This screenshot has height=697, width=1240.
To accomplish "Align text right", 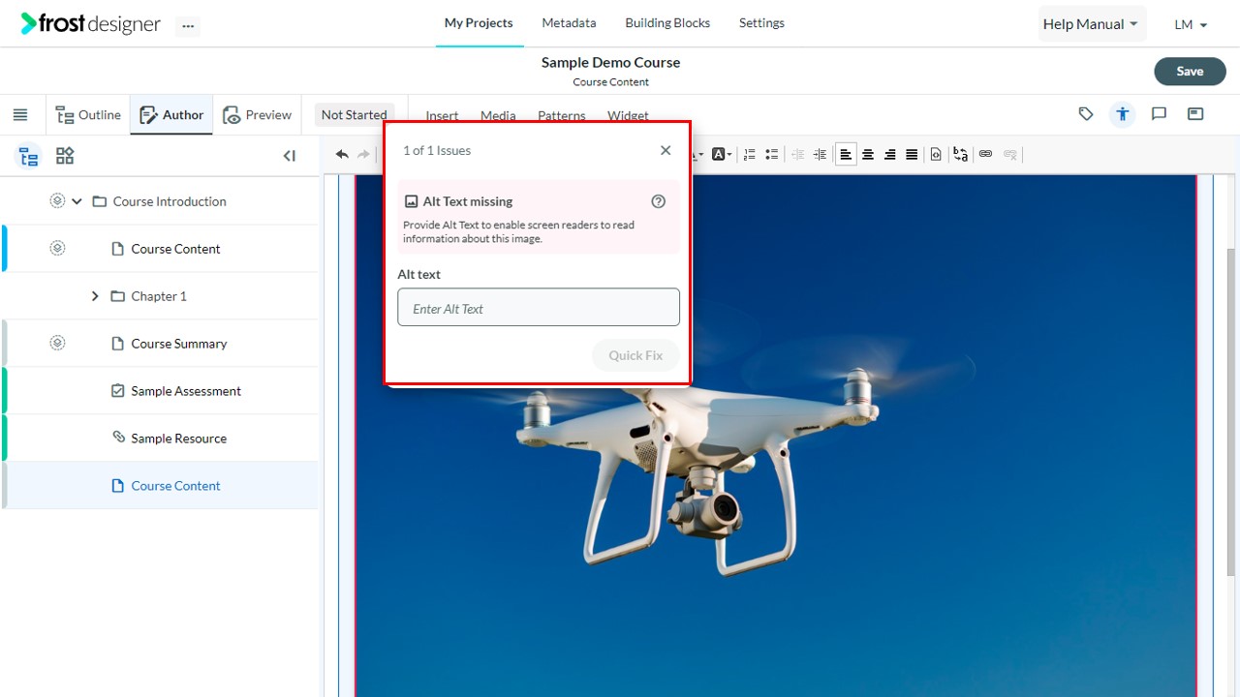I will (x=890, y=154).
